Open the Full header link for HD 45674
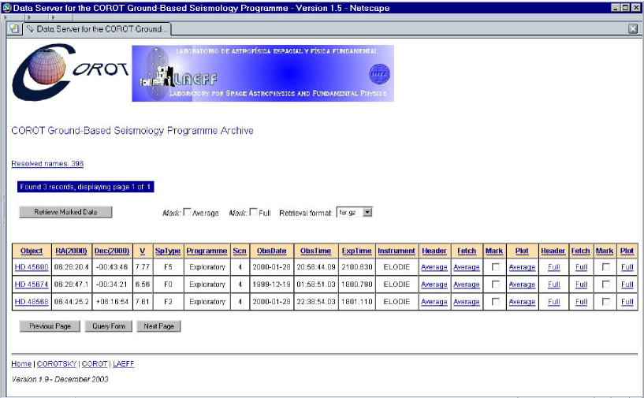644x398 pixels. [x=553, y=285]
